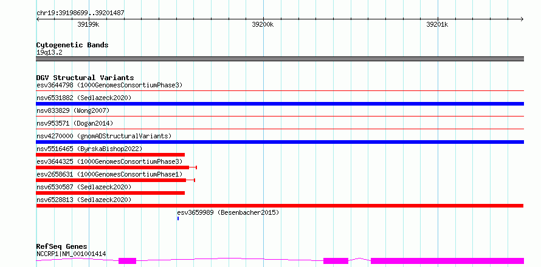Open the NCCRP1|NM_001001414 gene label
The image size is (541, 267).
click(71, 254)
